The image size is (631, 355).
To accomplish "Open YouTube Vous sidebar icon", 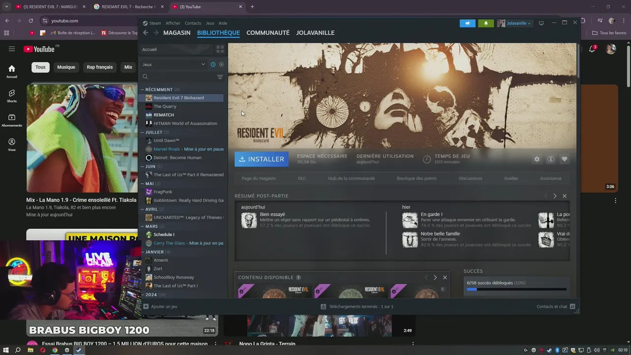I will 12,142.
